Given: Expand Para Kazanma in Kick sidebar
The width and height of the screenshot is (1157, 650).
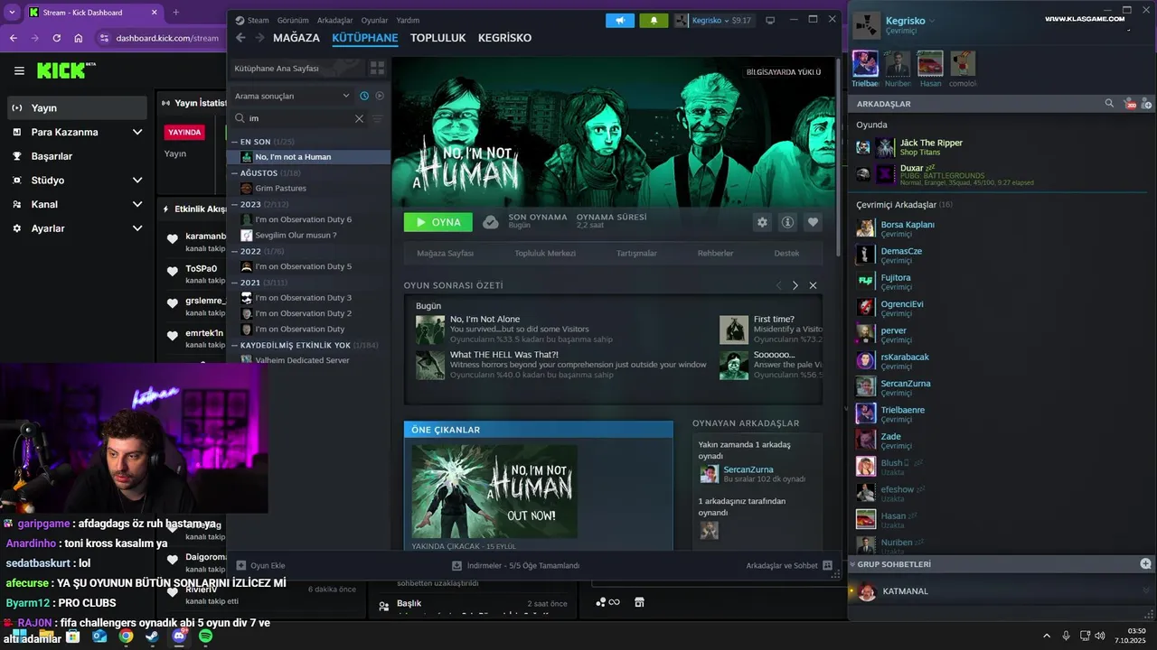Looking at the screenshot, I should coord(137,132).
